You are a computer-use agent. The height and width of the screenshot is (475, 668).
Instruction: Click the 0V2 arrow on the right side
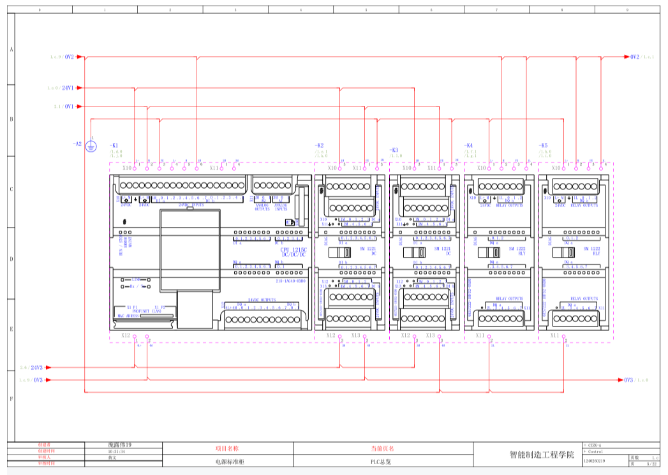[626, 57]
